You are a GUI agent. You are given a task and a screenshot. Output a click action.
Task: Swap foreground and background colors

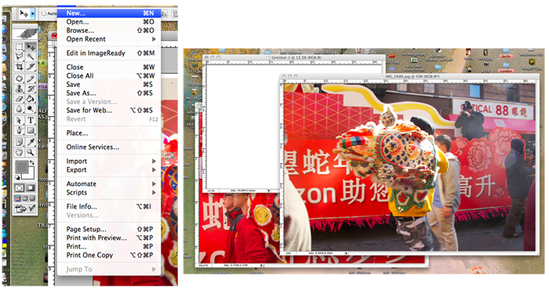coord(32,162)
